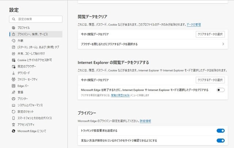The image size is (234, 148).
Task: Open [スタート]、[ホーム]、および [新規] タブ label
Action: point(38,47)
